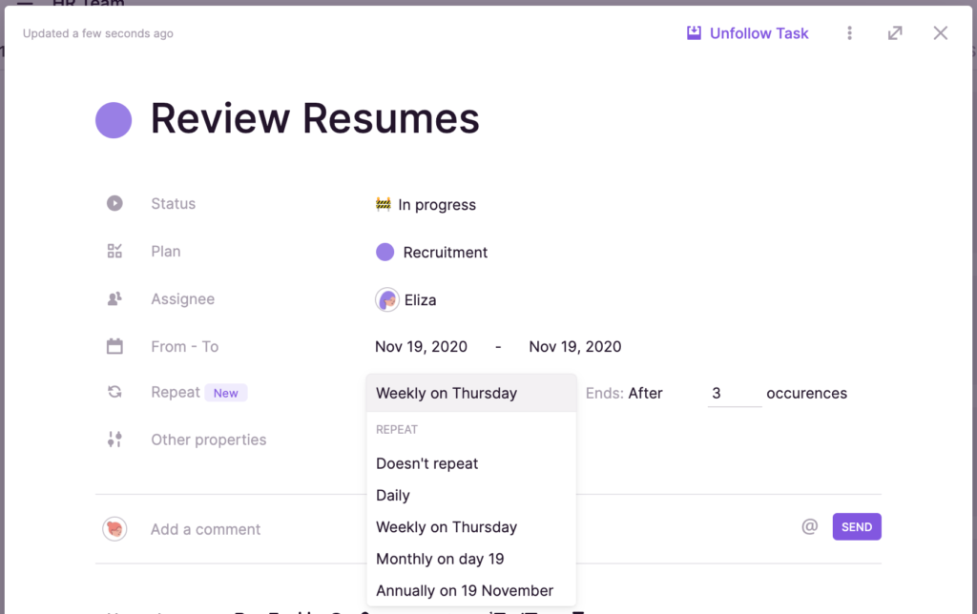
Task: Open the Recruitment plan selector
Action: point(432,253)
